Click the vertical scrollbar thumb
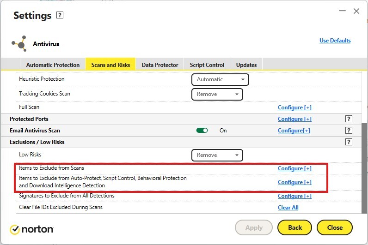368x245 pixels. (364, 168)
